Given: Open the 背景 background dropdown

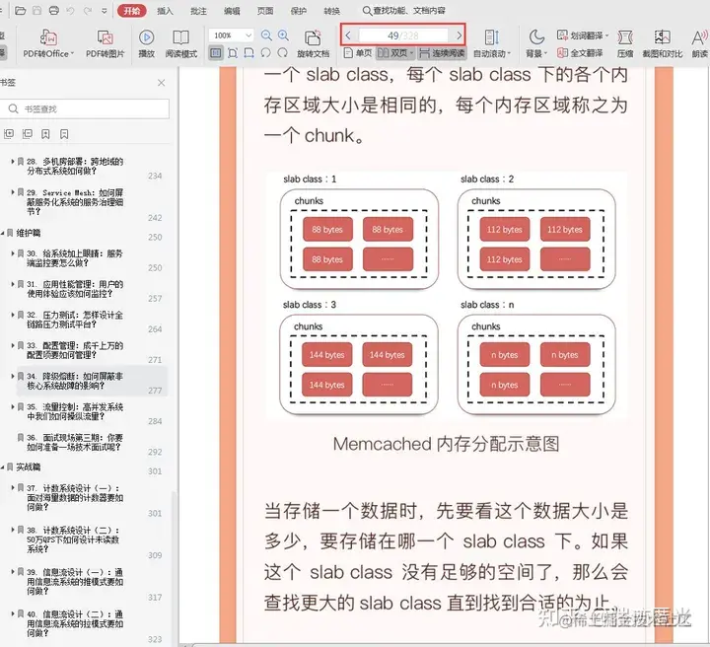Looking at the screenshot, I should [536, 43].
